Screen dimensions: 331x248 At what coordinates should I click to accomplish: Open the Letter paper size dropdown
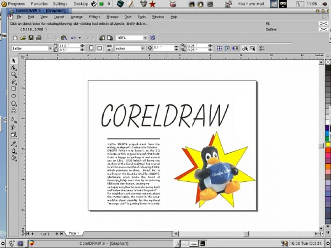(x=50, y=48)
